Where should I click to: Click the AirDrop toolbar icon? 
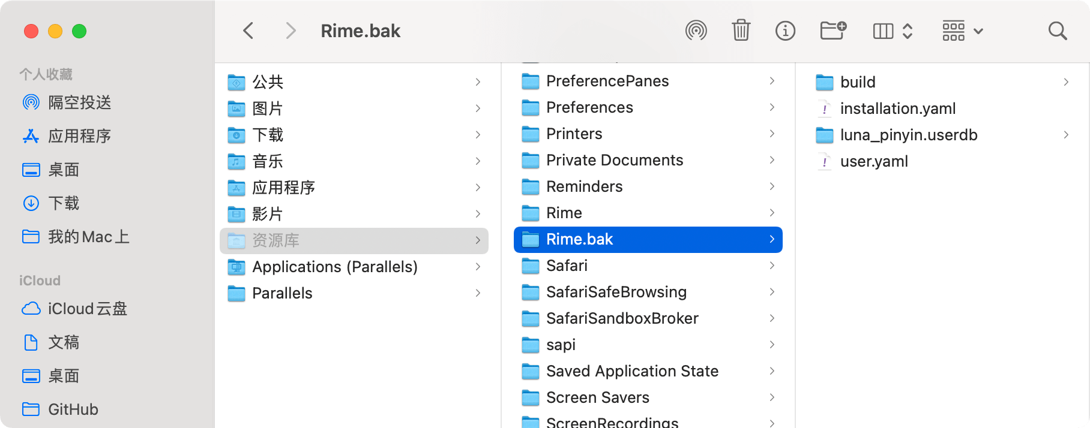[696, 31]
